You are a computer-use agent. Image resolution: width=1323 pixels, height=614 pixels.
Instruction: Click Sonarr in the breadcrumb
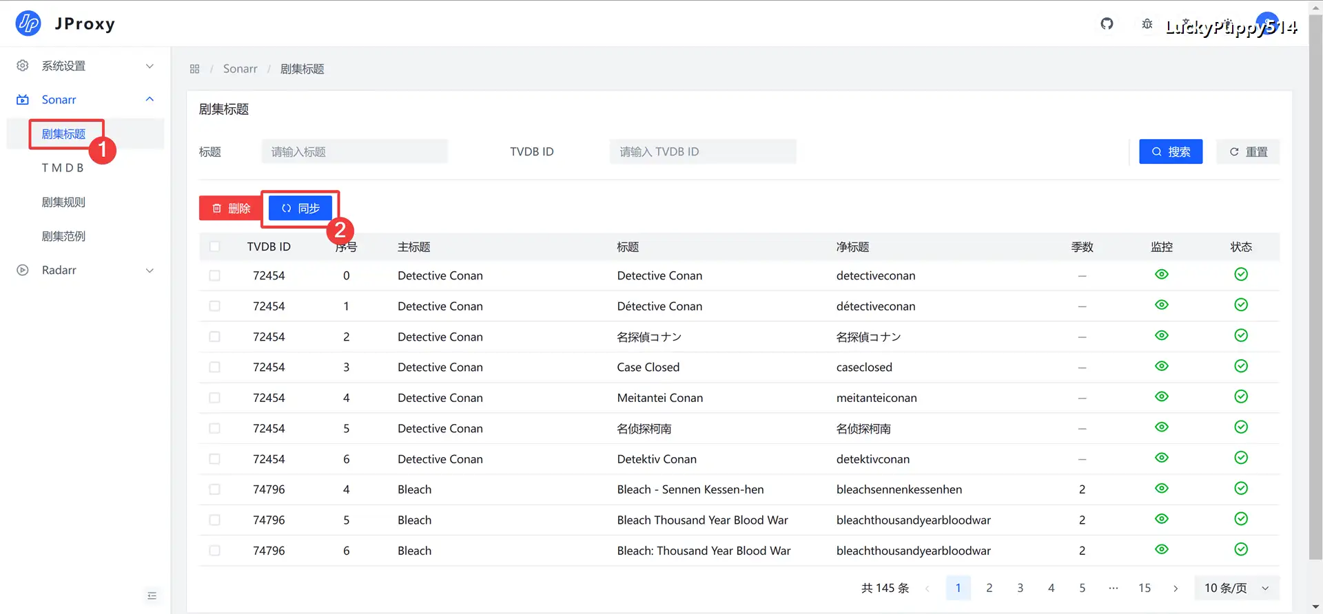click(240, 69)
